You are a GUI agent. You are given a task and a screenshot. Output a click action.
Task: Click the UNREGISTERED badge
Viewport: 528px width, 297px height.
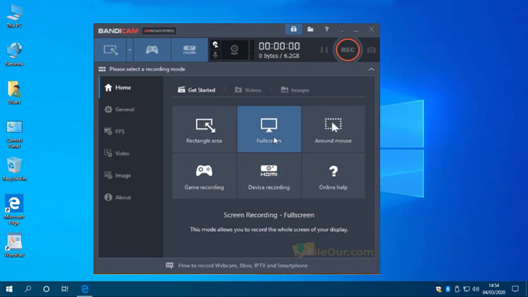point(159,31)
